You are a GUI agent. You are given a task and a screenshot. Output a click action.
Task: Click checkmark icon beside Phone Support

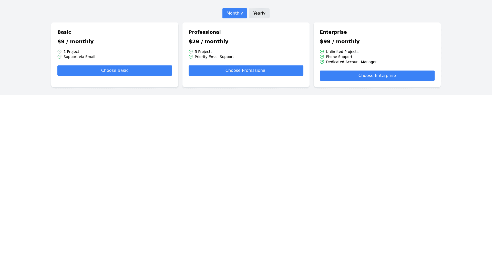pos(322,57)
